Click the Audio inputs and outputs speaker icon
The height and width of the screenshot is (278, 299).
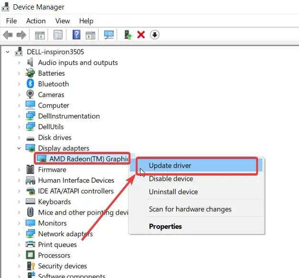pos(30,62)
